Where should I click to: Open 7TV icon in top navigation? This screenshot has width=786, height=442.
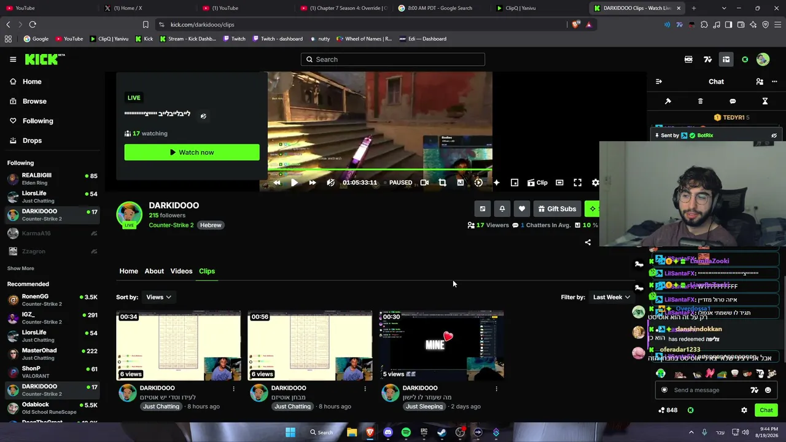707,60
